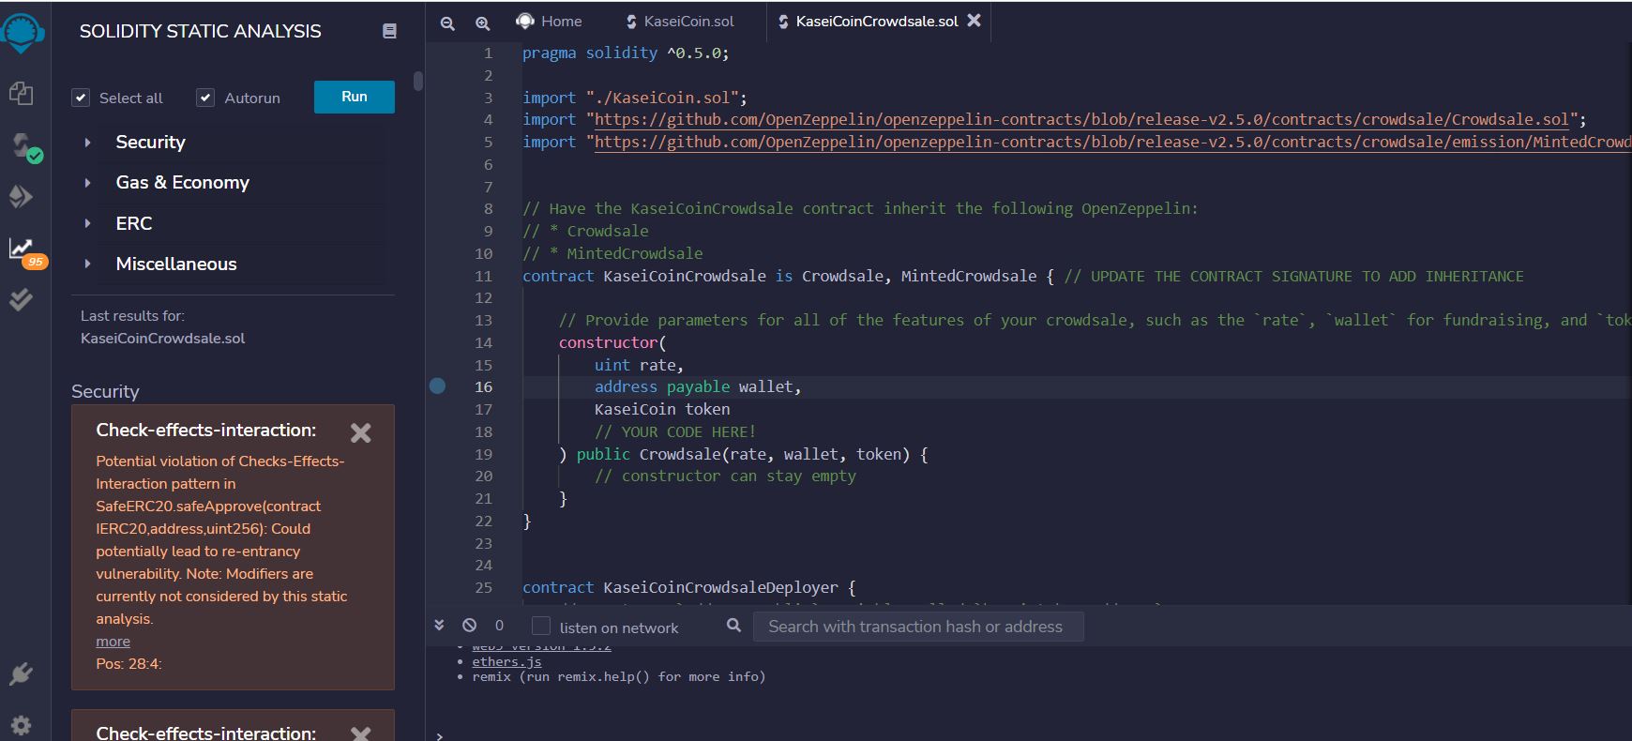Click the pending transactions counter 0
1632x741 pixels.
[x=499, y=625]
